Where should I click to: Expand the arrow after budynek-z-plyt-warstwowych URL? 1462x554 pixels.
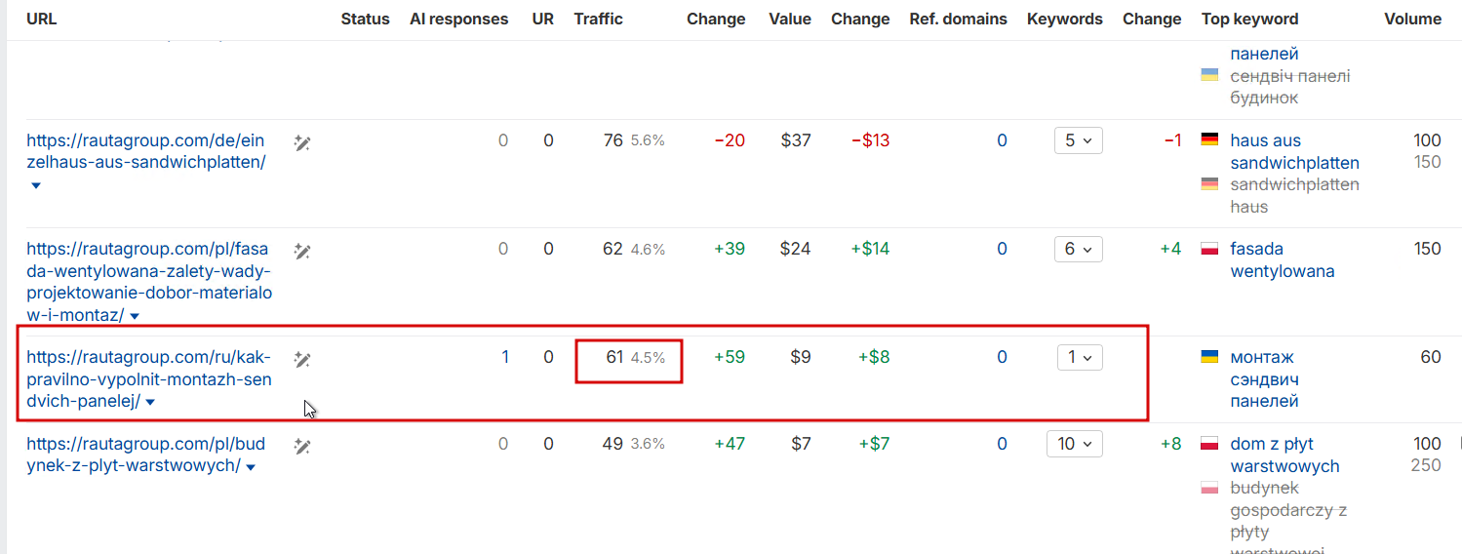(x=251, y=467)
